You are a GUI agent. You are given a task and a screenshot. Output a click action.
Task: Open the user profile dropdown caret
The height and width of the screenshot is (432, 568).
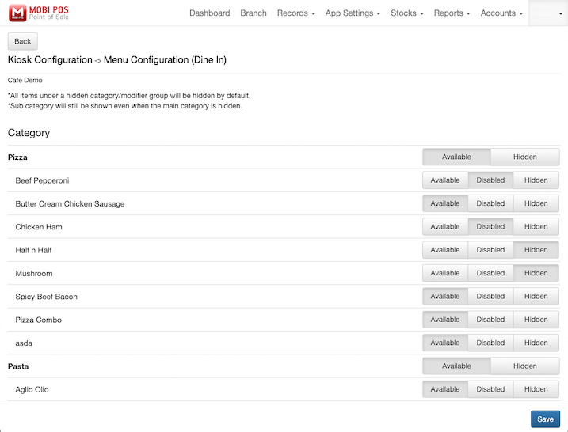[550, 13]
